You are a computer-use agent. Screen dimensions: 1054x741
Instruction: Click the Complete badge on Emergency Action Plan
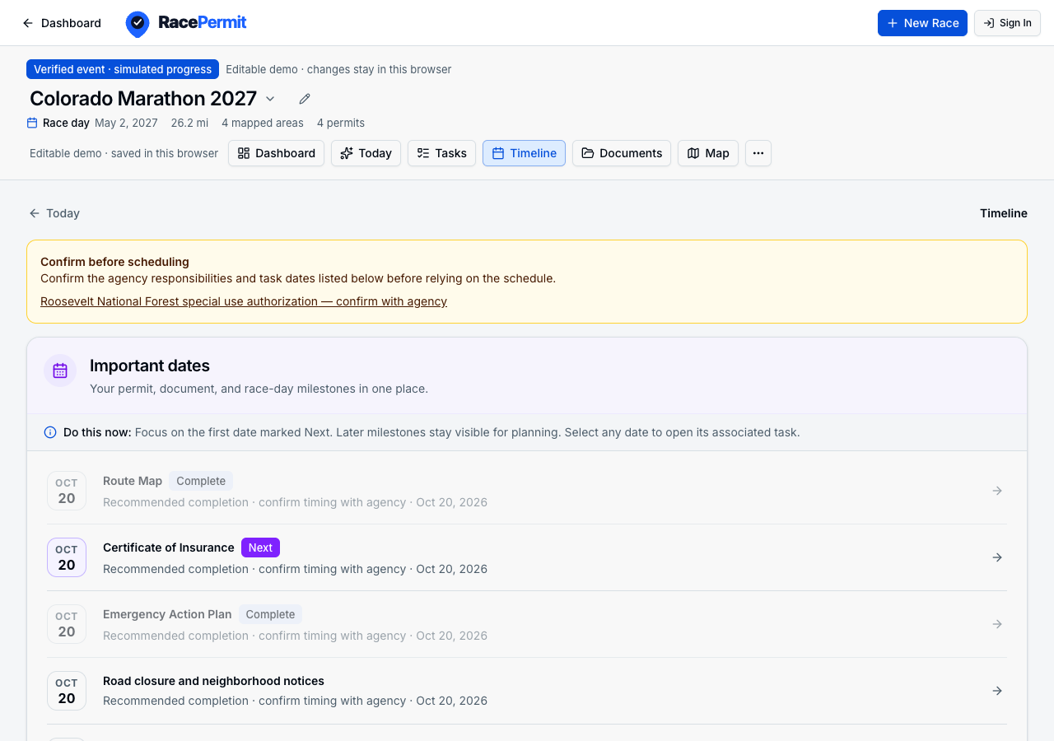270,614
